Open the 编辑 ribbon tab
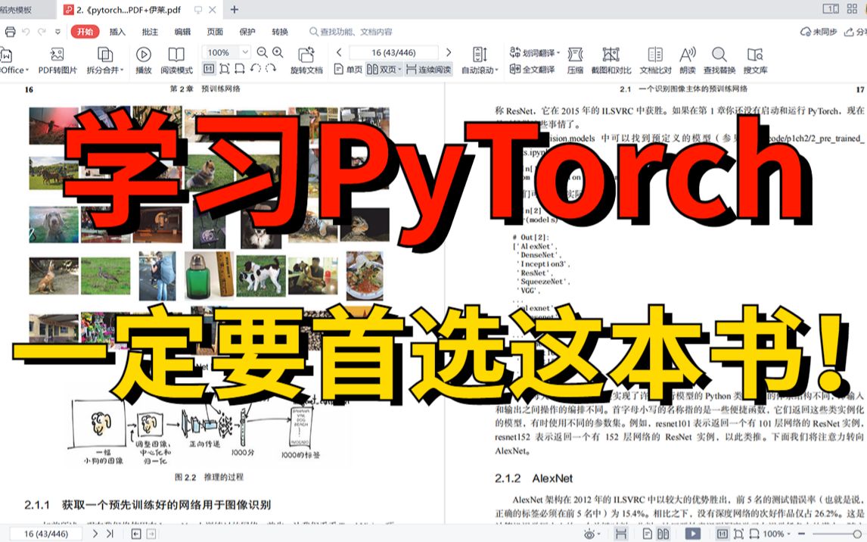 tap(182, 32)
